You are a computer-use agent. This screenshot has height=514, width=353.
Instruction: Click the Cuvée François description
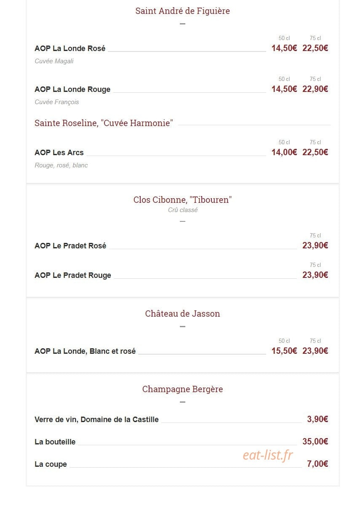pos(56,102)
